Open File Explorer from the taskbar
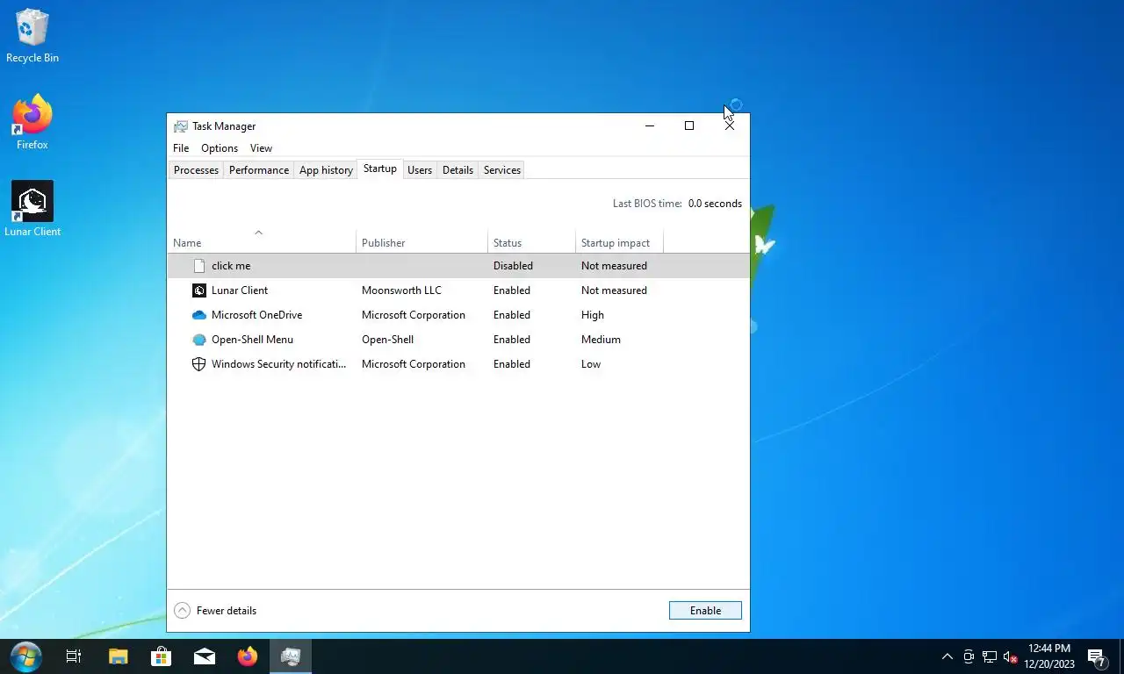1124x674 pixels. 118,656
